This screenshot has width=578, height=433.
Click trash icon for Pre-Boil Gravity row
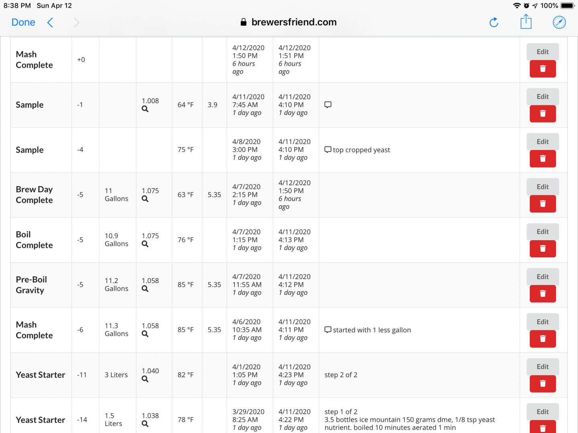point(543,294)
